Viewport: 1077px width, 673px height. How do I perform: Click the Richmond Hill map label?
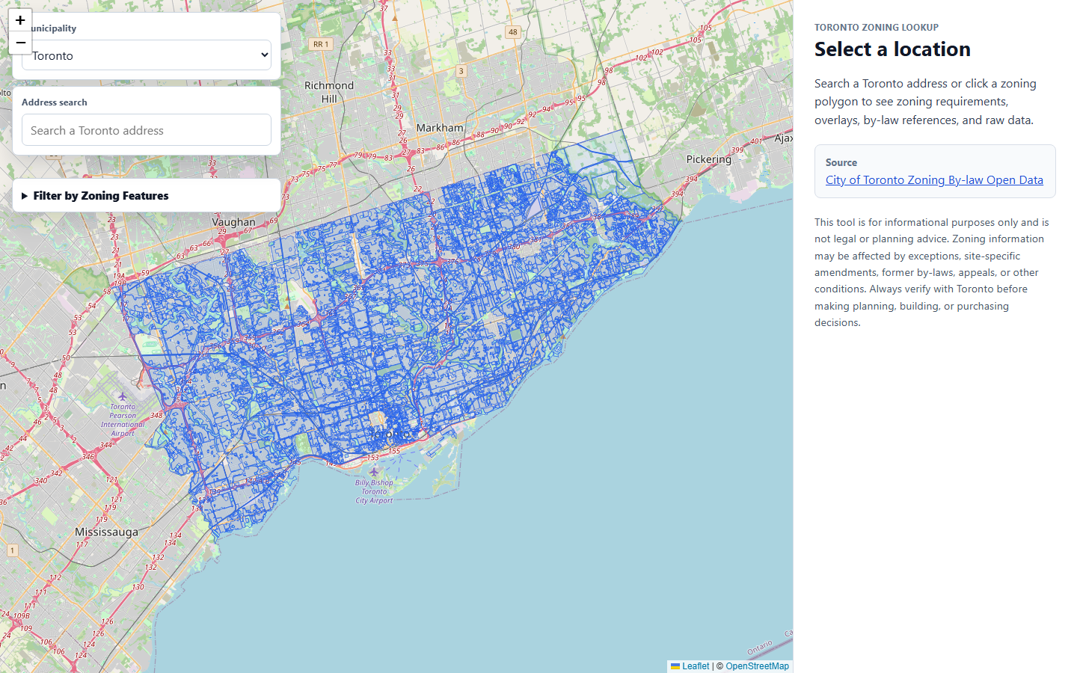[x=329, y=92]
